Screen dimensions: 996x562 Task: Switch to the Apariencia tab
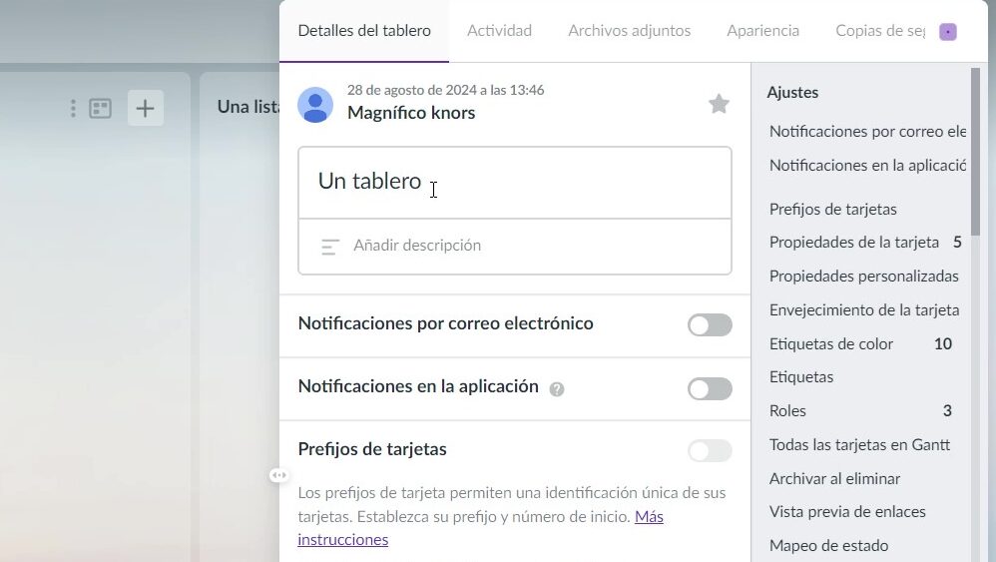pos(762,31)
